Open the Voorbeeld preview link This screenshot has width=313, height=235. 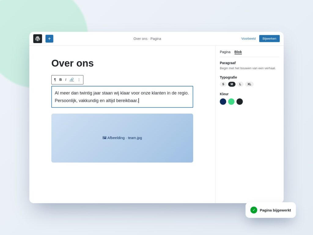tap(248, 39)
